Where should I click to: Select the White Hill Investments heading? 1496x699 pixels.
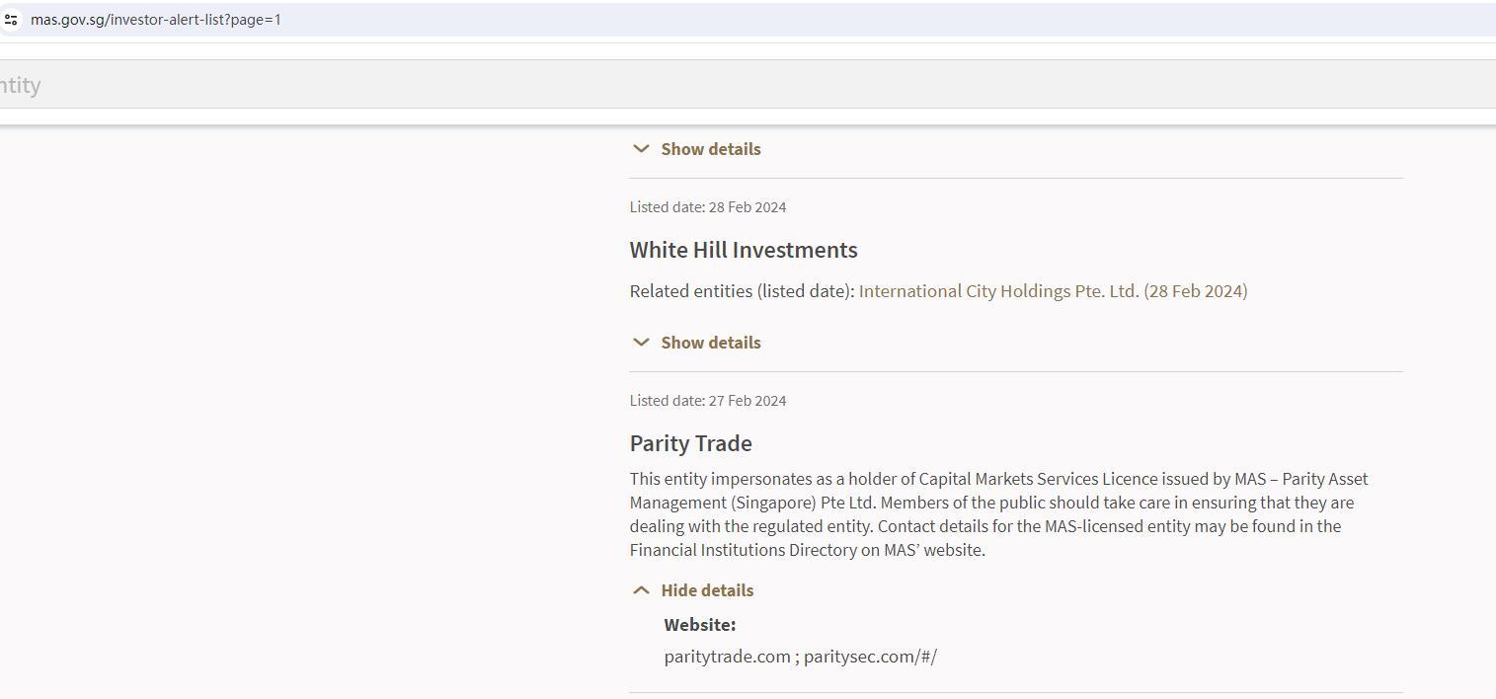pos(744,250)
